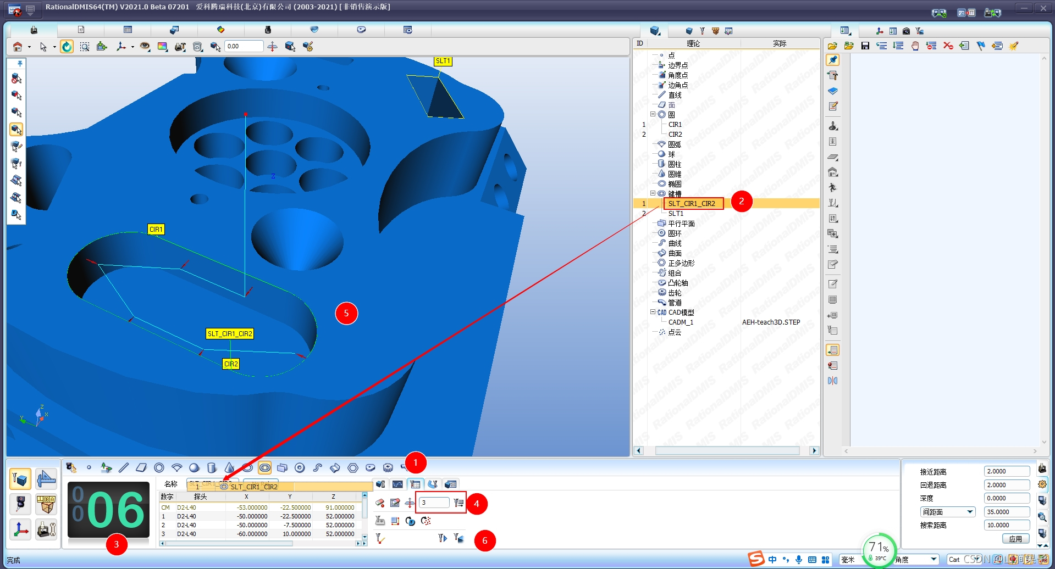Click the 0.00 value input field
This screenshot has height=569, width=1055.
pos(244,47)
